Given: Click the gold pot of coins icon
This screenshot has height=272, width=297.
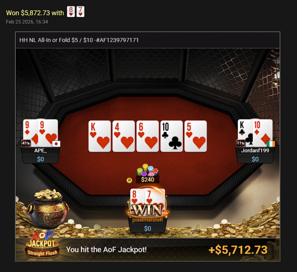Looking at the screenshot, I should coord(48,208).
